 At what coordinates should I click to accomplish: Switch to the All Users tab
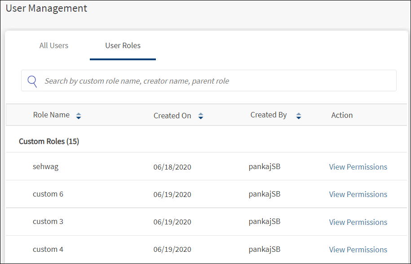(54, 45)
